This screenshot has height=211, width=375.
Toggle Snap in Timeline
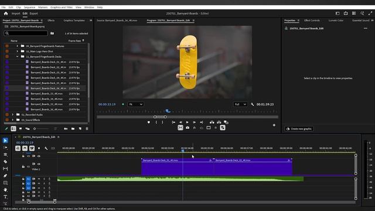(x=25, y=148)
